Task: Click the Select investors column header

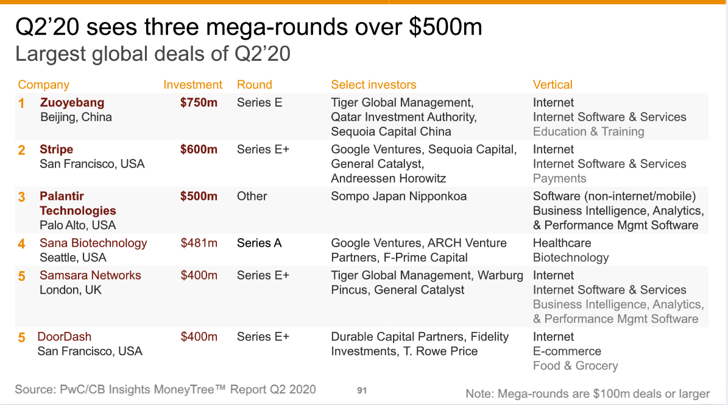Action: [373, 85]
